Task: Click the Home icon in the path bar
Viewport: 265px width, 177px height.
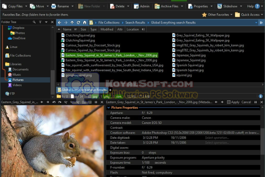Action: [x=85, y=22]
